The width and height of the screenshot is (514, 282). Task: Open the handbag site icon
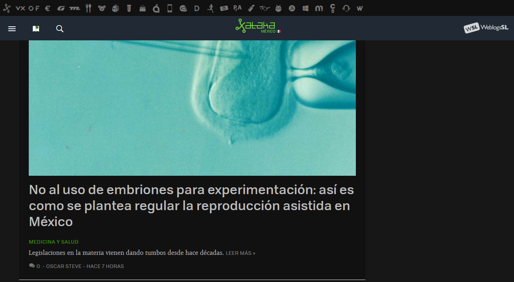142,8
